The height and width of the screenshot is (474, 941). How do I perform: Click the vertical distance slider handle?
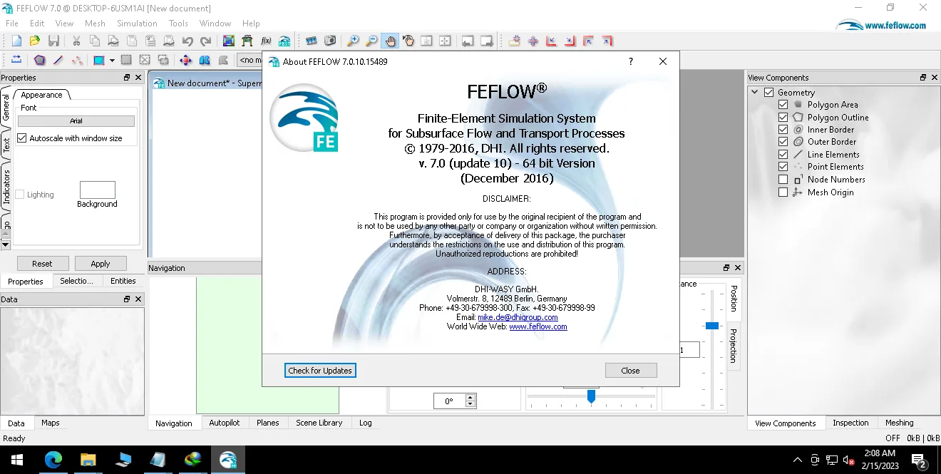[x=711, y=325]
